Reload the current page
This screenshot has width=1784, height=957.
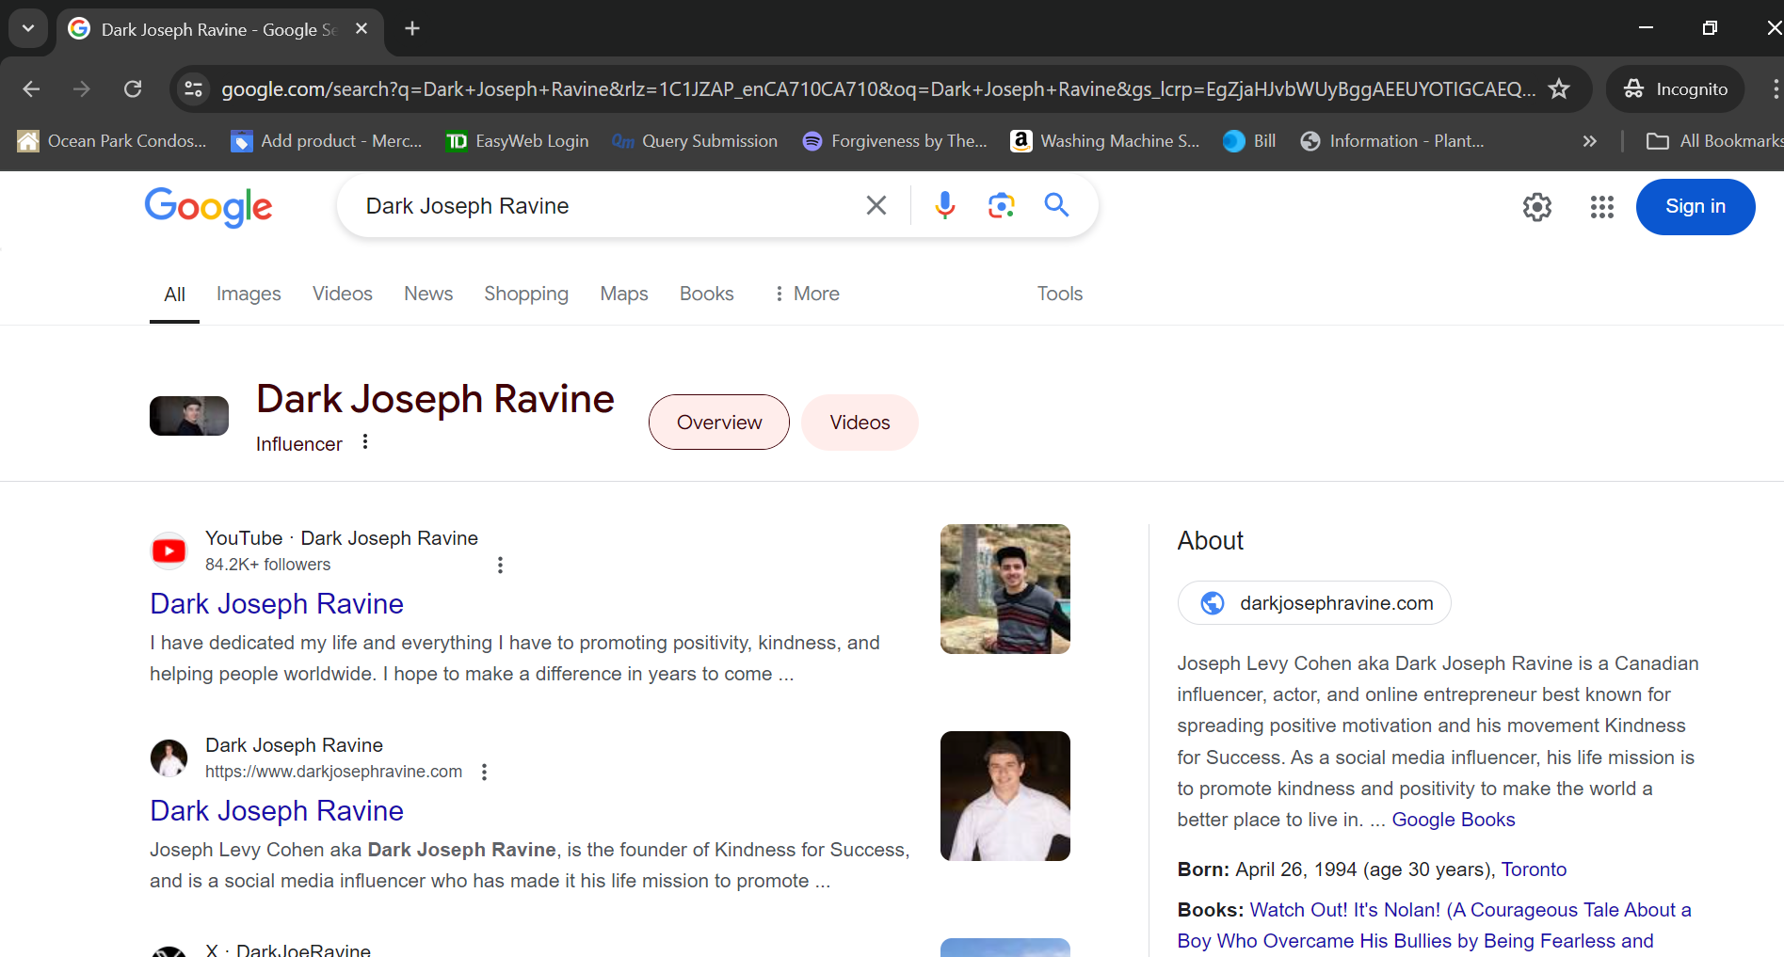click(133, 89)
